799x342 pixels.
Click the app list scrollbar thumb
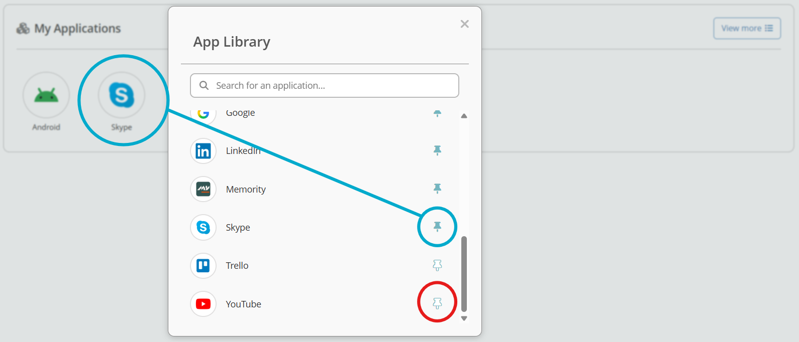point(464,273)
